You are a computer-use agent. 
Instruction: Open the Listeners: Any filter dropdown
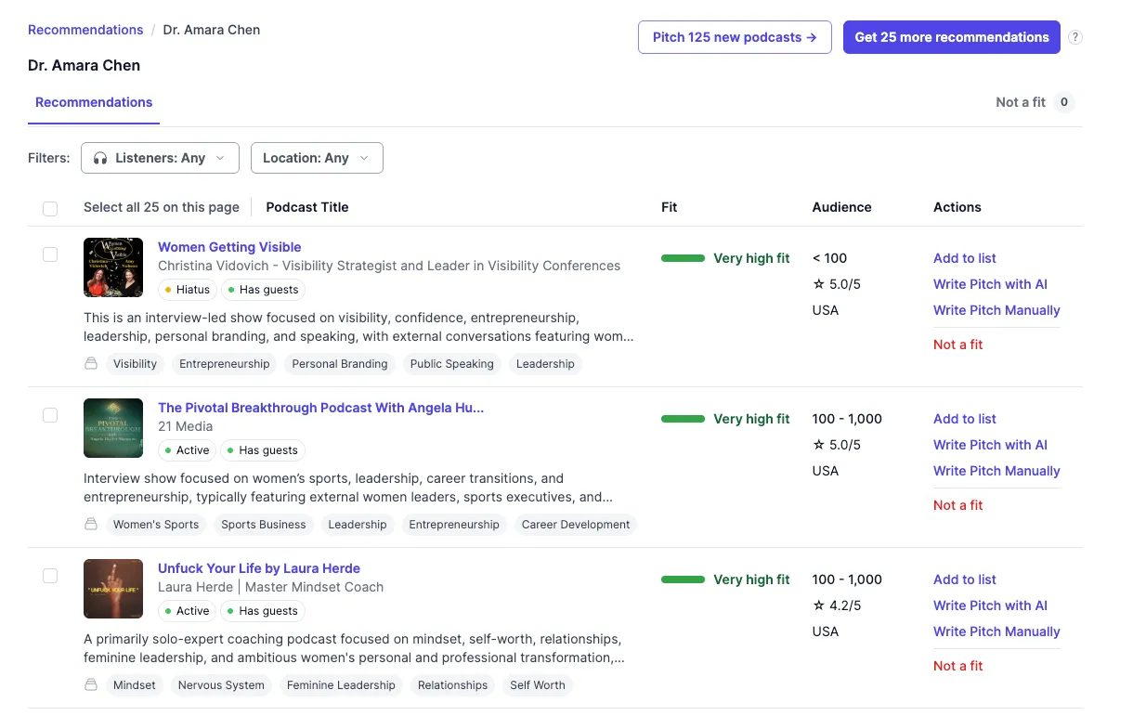pos(160,158)
